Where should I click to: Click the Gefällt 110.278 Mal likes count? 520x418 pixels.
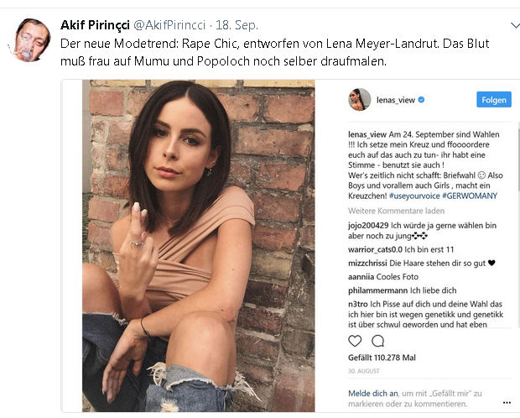click(382, 358)
